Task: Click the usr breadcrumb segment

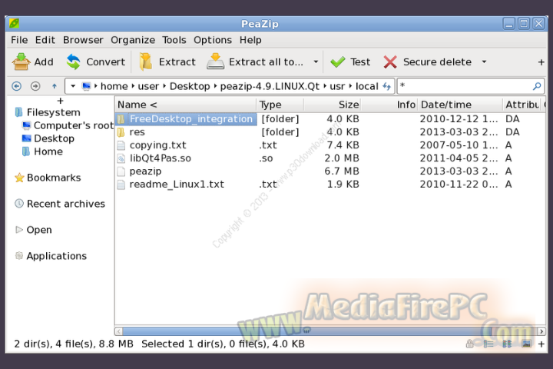Action: coord(337,86)
